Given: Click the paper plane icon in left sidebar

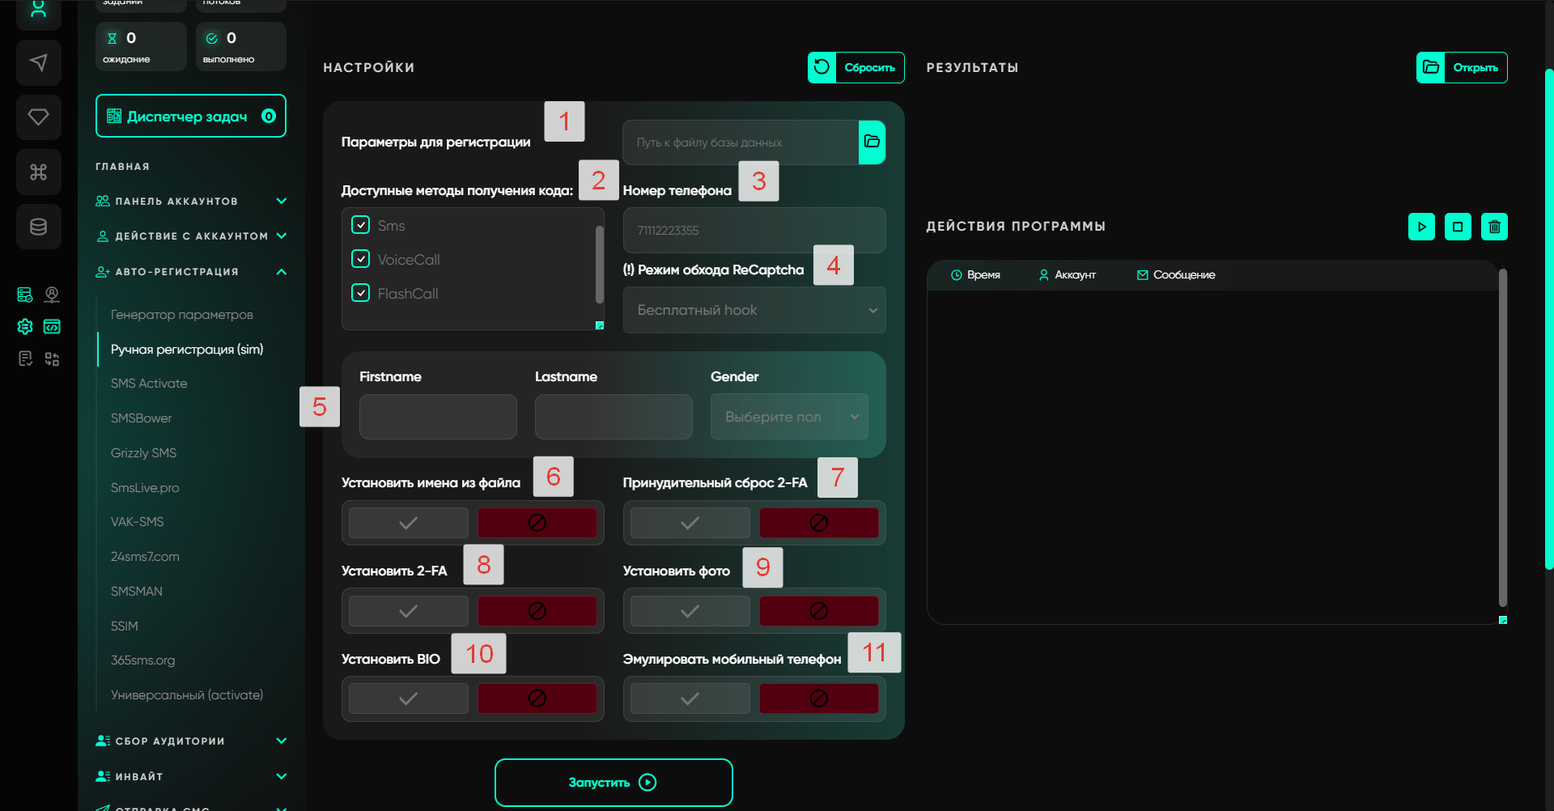Looking at the screenshot, I should click(38, 63).
